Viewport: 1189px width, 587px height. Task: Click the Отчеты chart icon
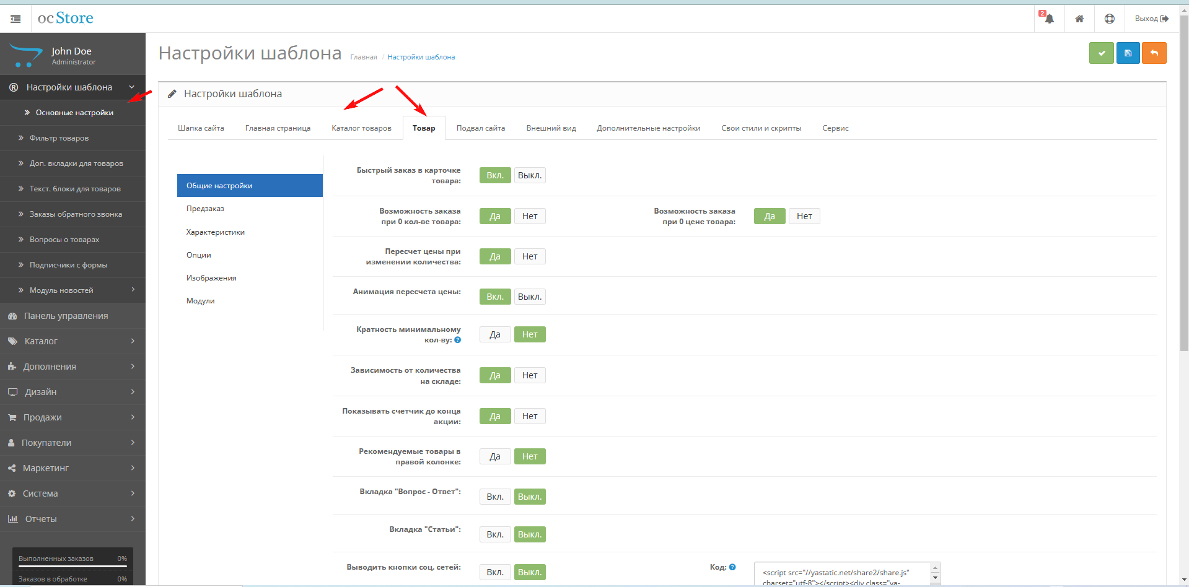click(x=12, y=519)
